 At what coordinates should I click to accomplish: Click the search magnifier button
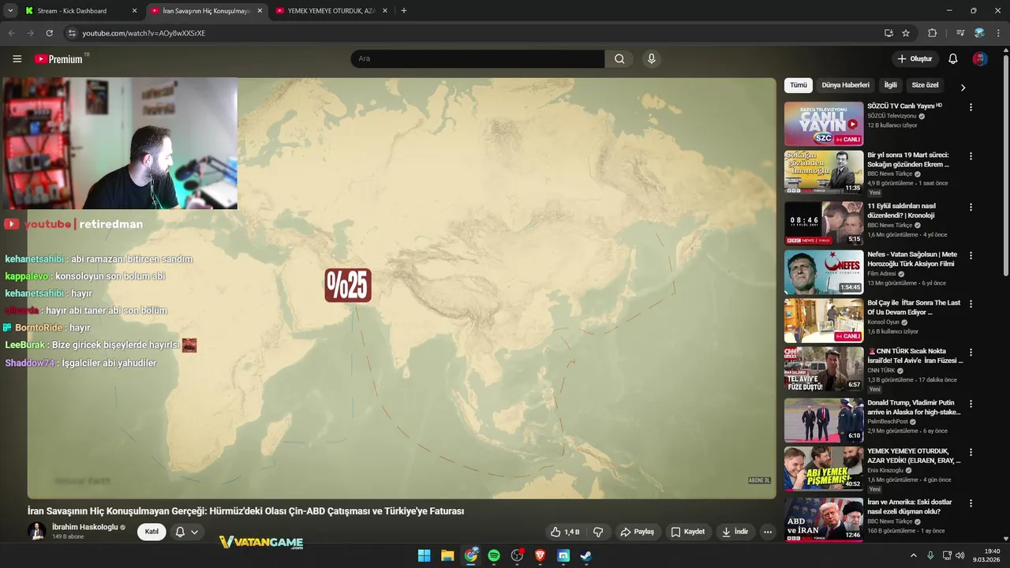click(619, 59)
